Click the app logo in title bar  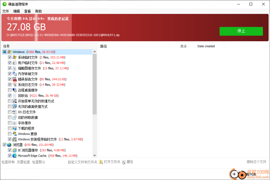pos(5,4)
